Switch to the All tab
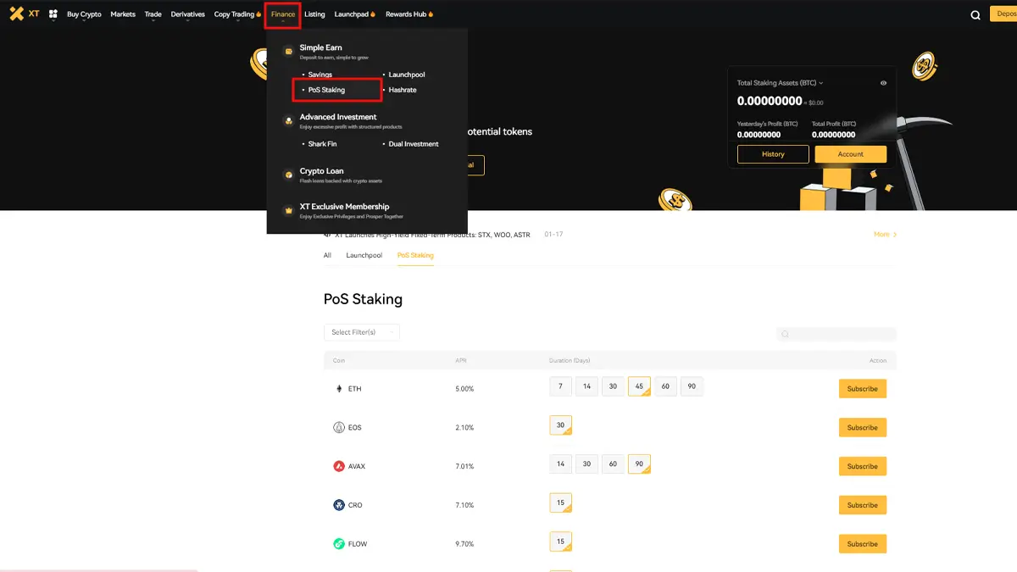The height and width of the screenshot is (572, 1017). 327,255
